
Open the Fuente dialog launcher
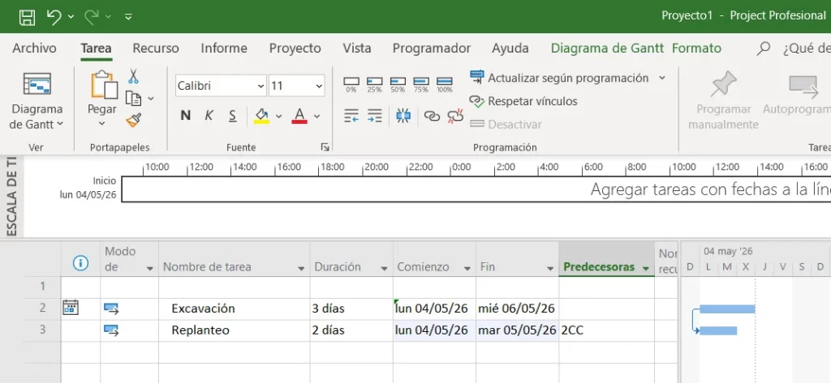[x=325, y=147]
